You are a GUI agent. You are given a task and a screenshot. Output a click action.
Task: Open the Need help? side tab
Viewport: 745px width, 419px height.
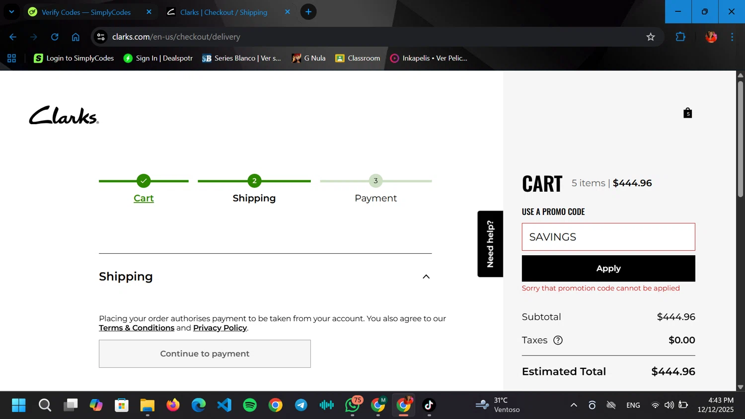click(x=490, y=244)
